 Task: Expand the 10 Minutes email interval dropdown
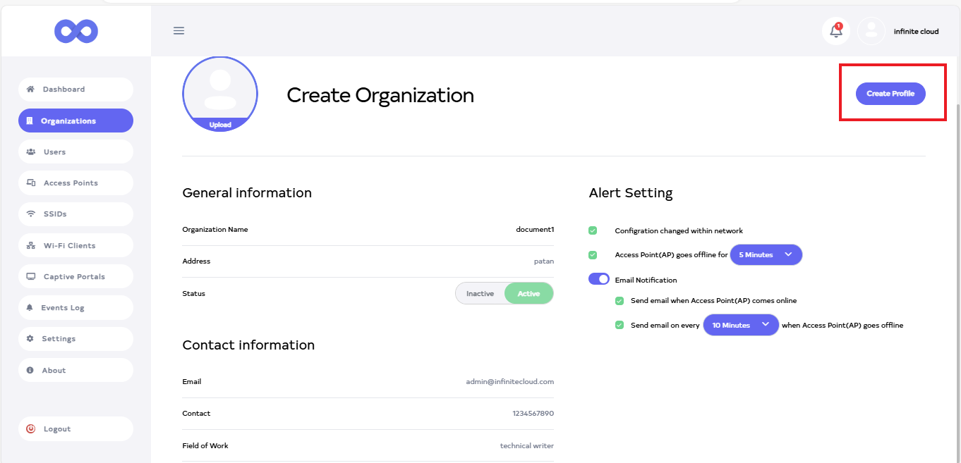click(x=741, y=326)
